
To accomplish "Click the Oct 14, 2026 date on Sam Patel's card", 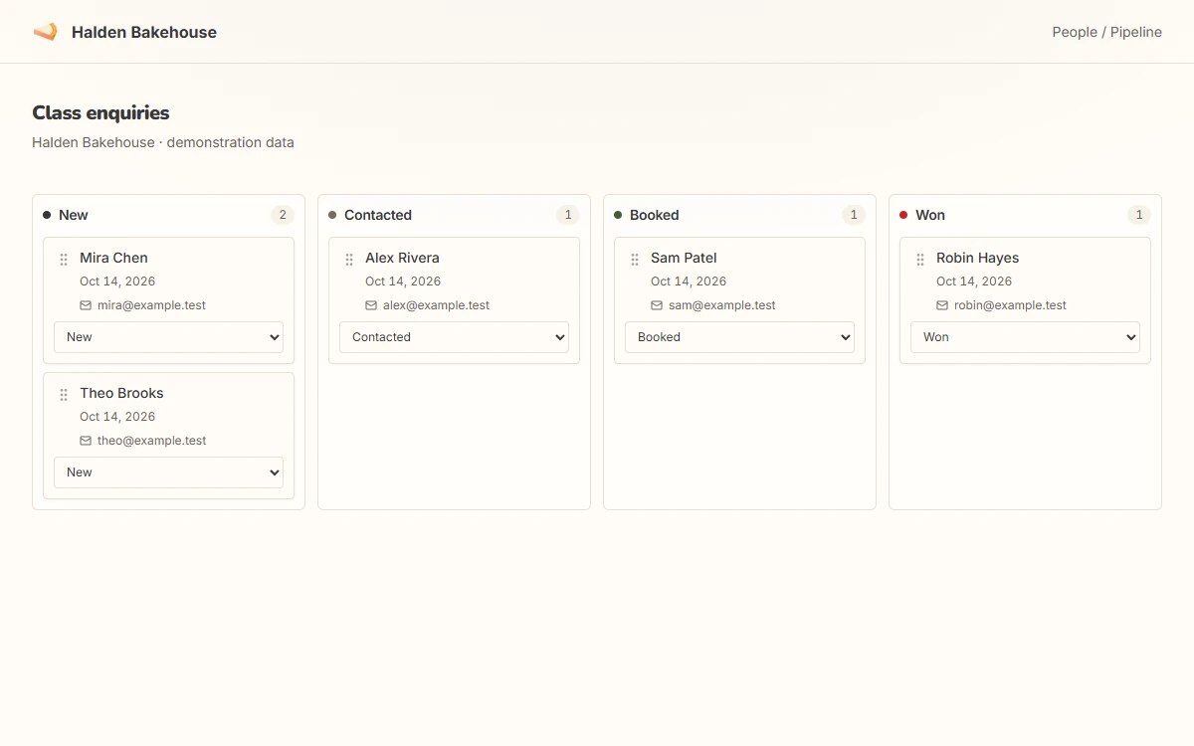I will tap(689, 281).
